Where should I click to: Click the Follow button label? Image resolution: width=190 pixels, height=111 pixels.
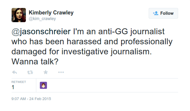(x=167, y=13)
